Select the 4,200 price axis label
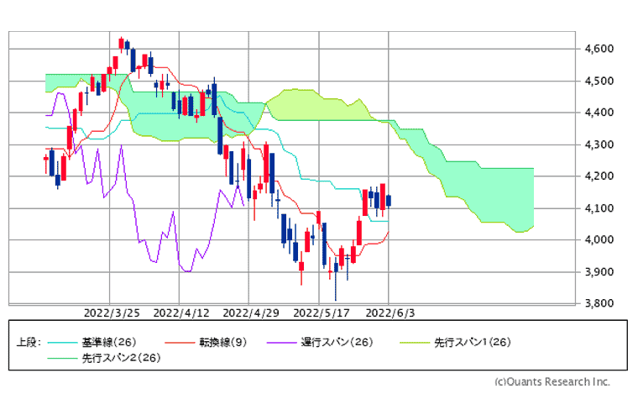Screen dimensions: 638x415 tap(600, 176)
